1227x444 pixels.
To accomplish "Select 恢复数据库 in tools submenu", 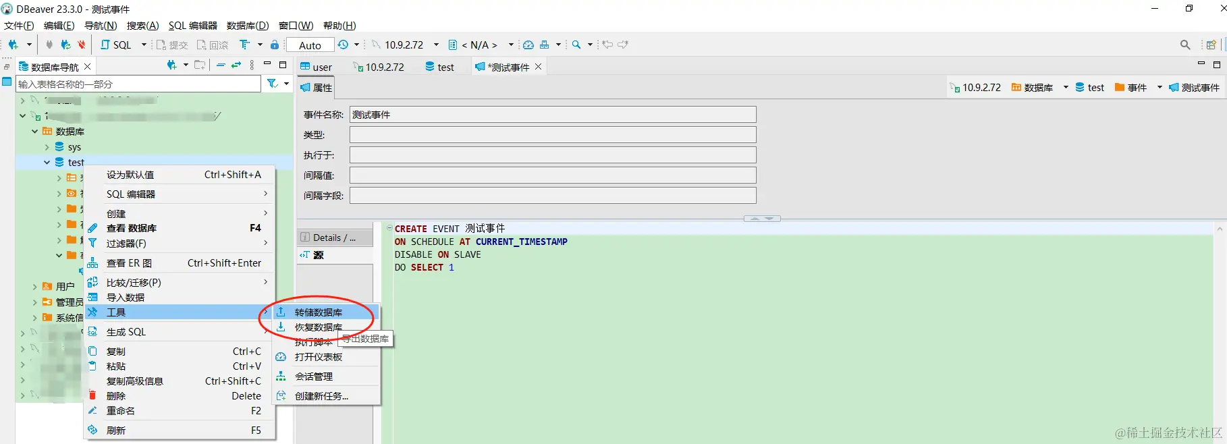I will click(327, 327).
